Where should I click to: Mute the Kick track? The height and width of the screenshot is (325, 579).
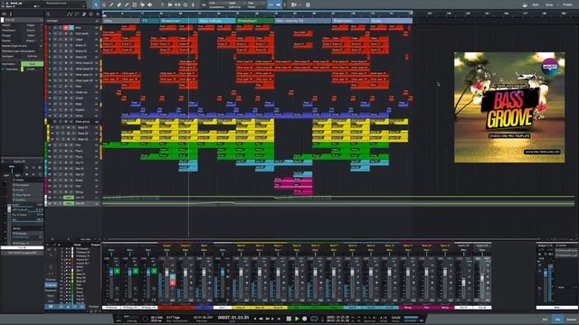click(x=55, y=28)
